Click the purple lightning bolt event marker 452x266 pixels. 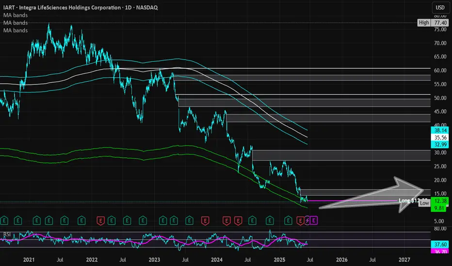click(x=307, y=221)
